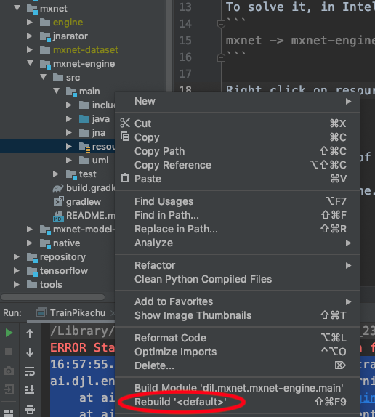Viewport: 375px width, 417px height.
Task: Click layout icon at bottom of Run toolbar
Action: 9,413
